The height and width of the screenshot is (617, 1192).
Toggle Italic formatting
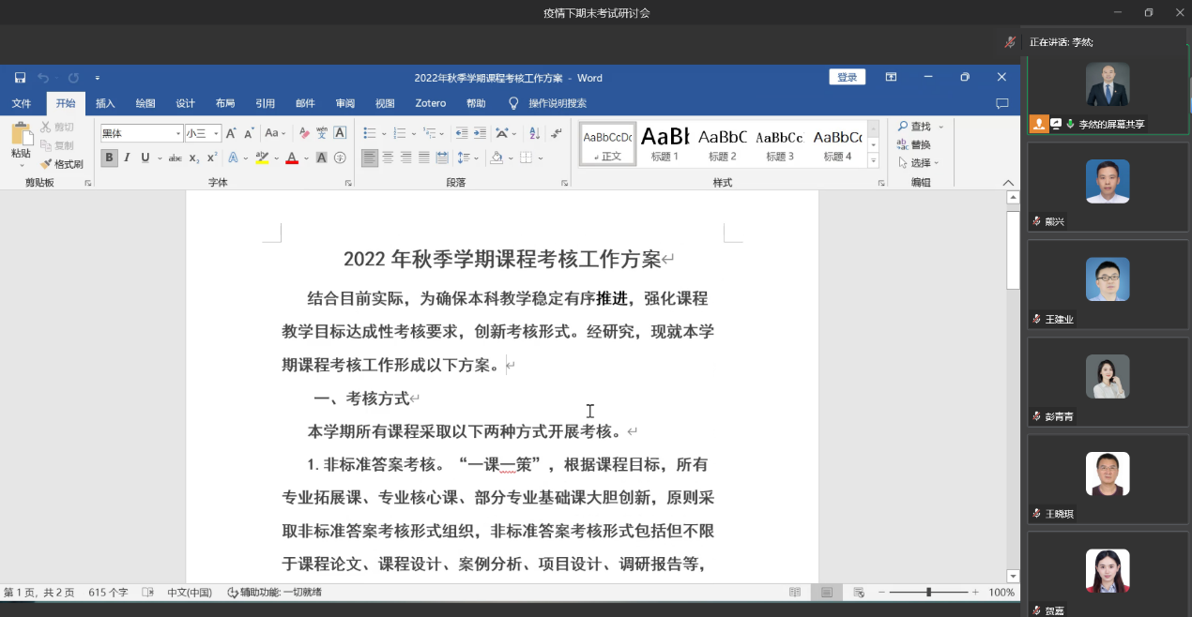click(128, 158)
